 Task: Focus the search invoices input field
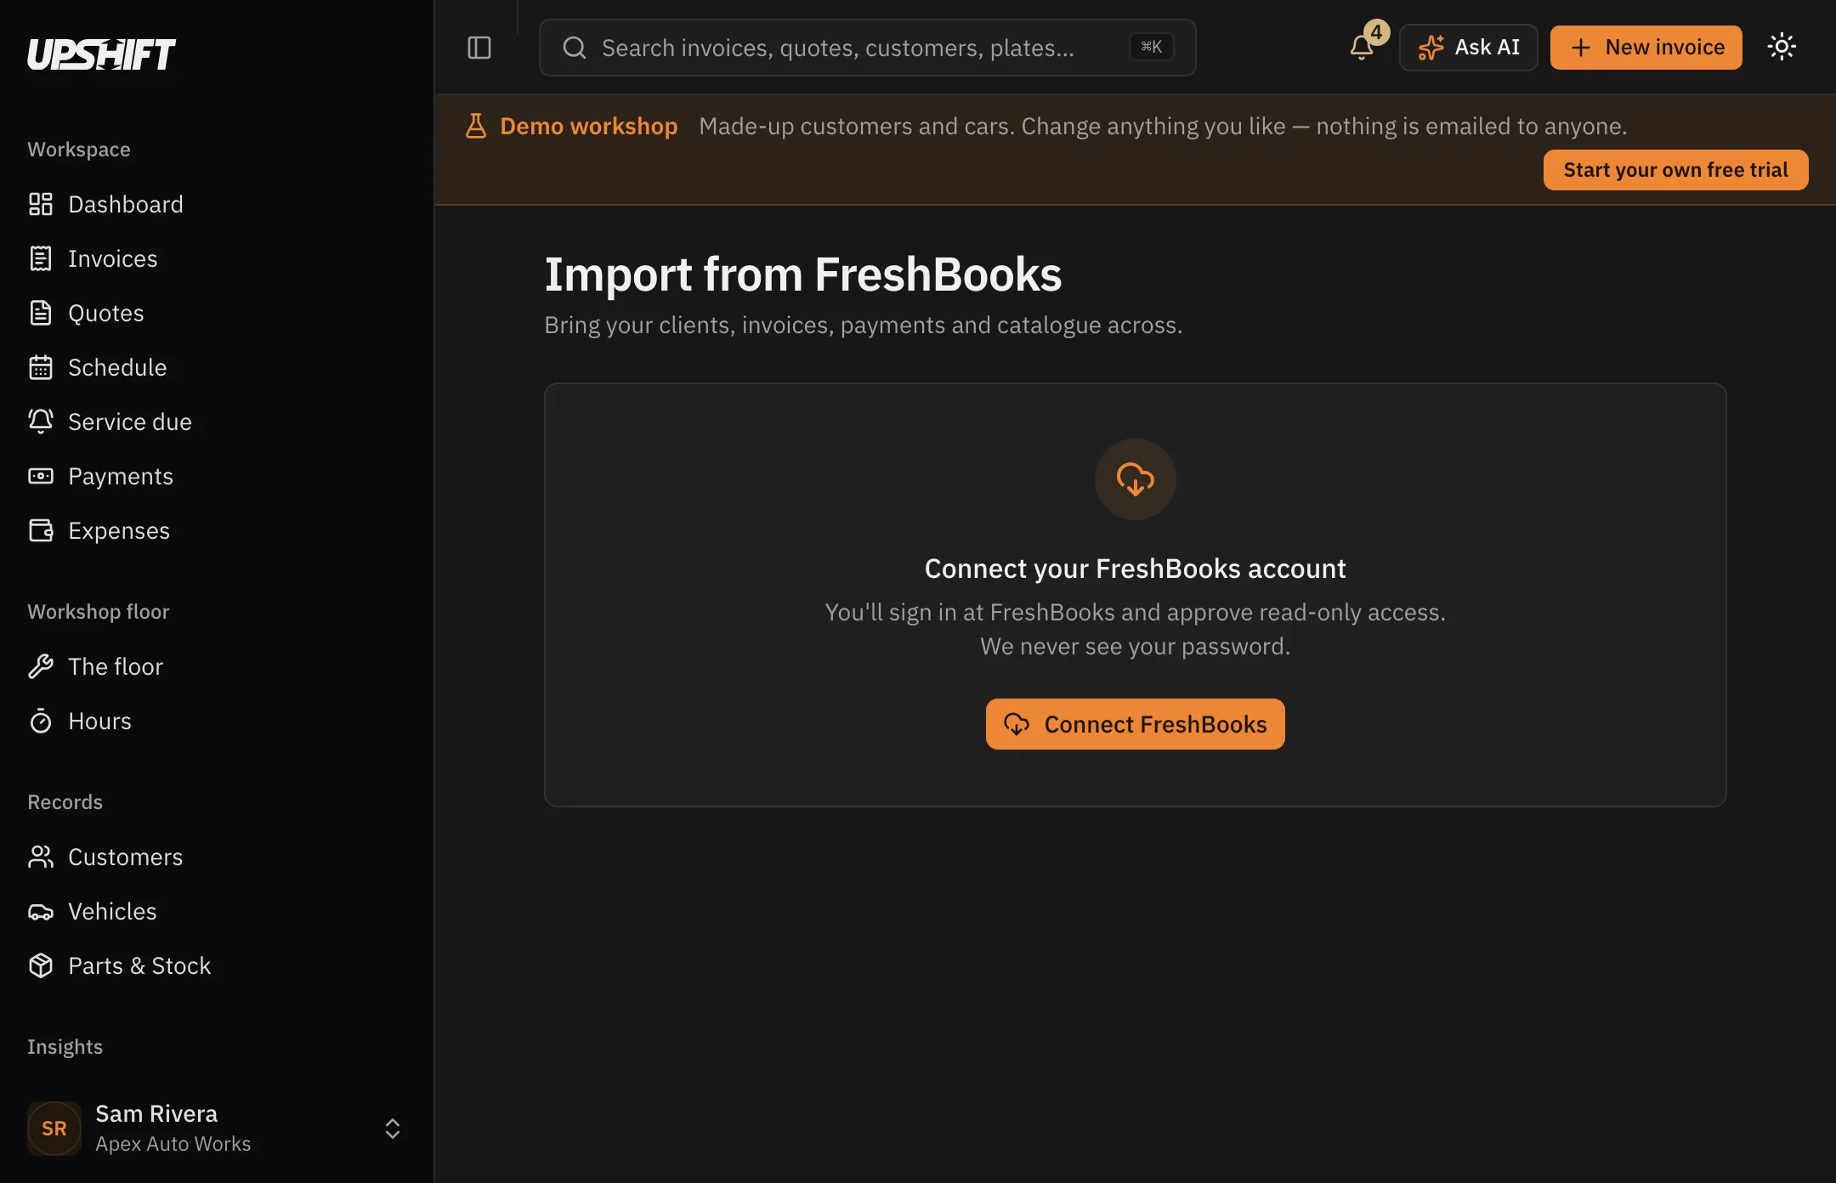868,48
